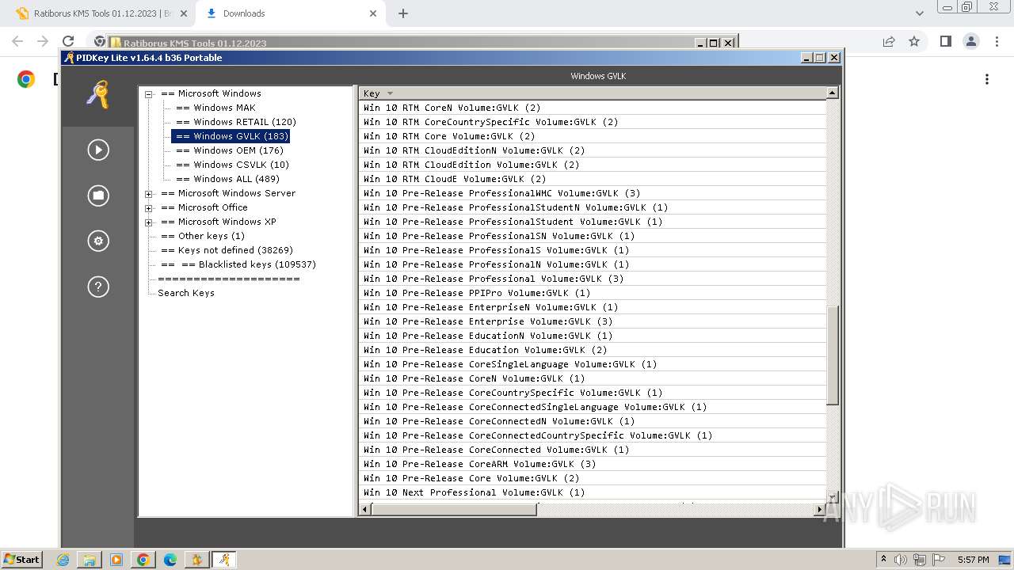Toggle Chrome side panel icon
Image resolution: width=1014 pixels, height=570 pixels.
click(x=945, y=41)
